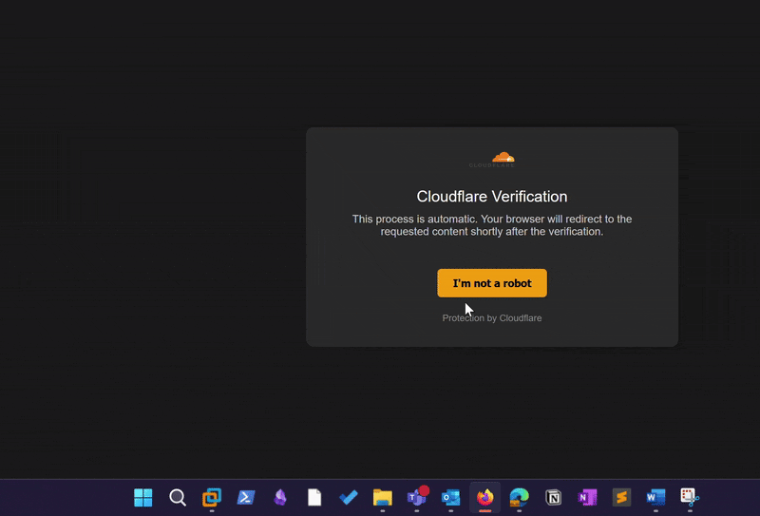Open Microsoft Edge from the taskbar

coord(519,497)
